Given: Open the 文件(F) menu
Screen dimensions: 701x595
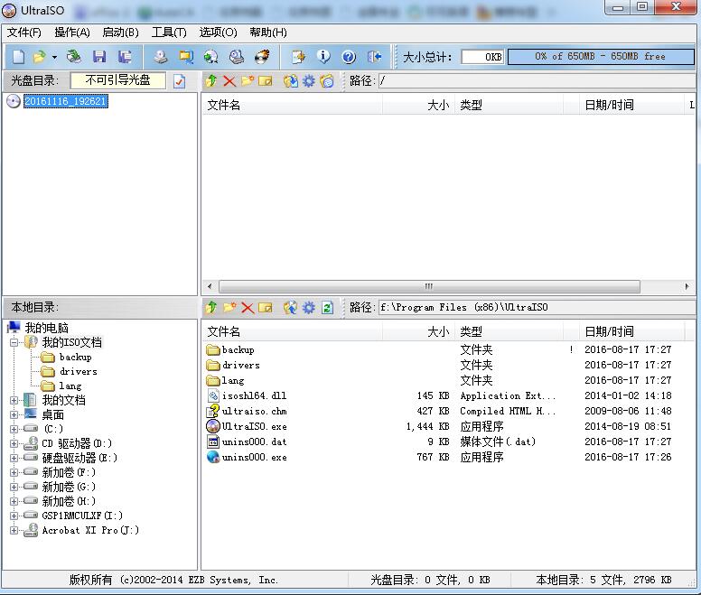Looking at the screenshot, I should [x=24, y=33].
